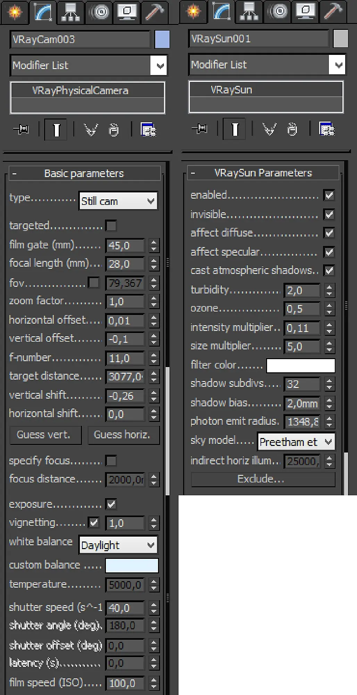Switch to Modify tab in camera panel
Image resolution: width=357 pixels, height=695 pixels.
pos(43,12)
